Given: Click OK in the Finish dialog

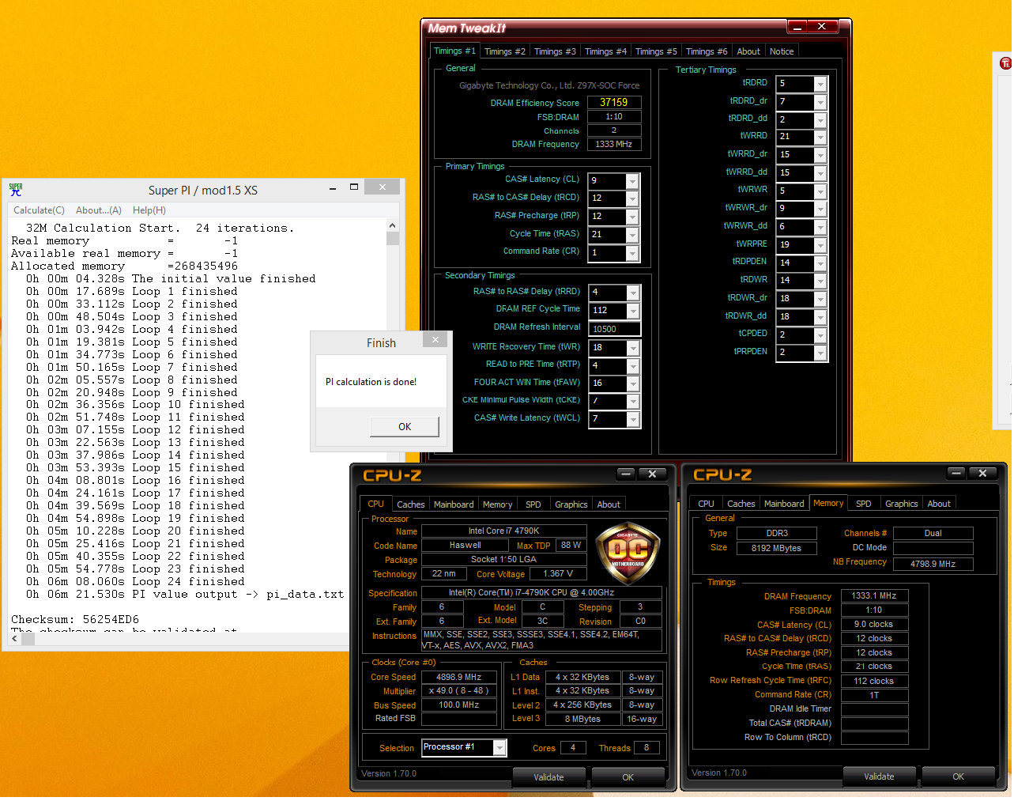Looking at the screenshot, I should [x=405, y=427].
